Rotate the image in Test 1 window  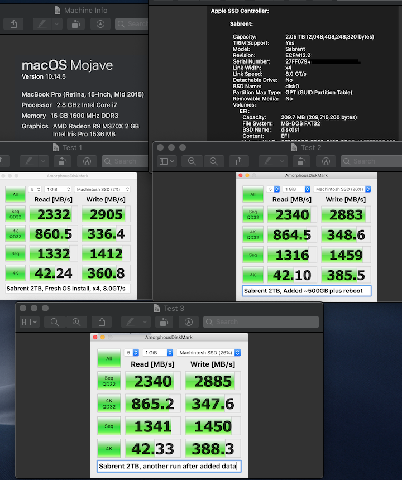(x=63, y=161)
